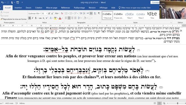Open the Aide tab
This screenshot has height=105, width=186.
tap(113, 8)
